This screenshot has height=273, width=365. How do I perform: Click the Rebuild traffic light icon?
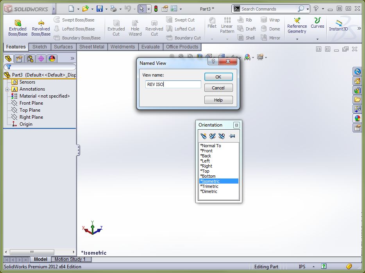(x=156, y=9)
